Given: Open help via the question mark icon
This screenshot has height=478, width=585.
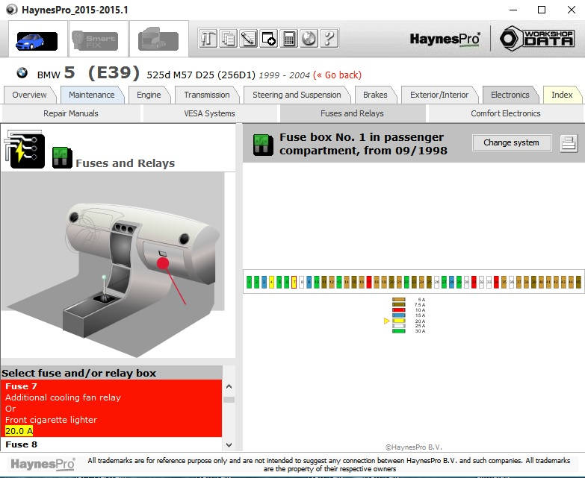Looking at the screenshot, I should point(328,39).
